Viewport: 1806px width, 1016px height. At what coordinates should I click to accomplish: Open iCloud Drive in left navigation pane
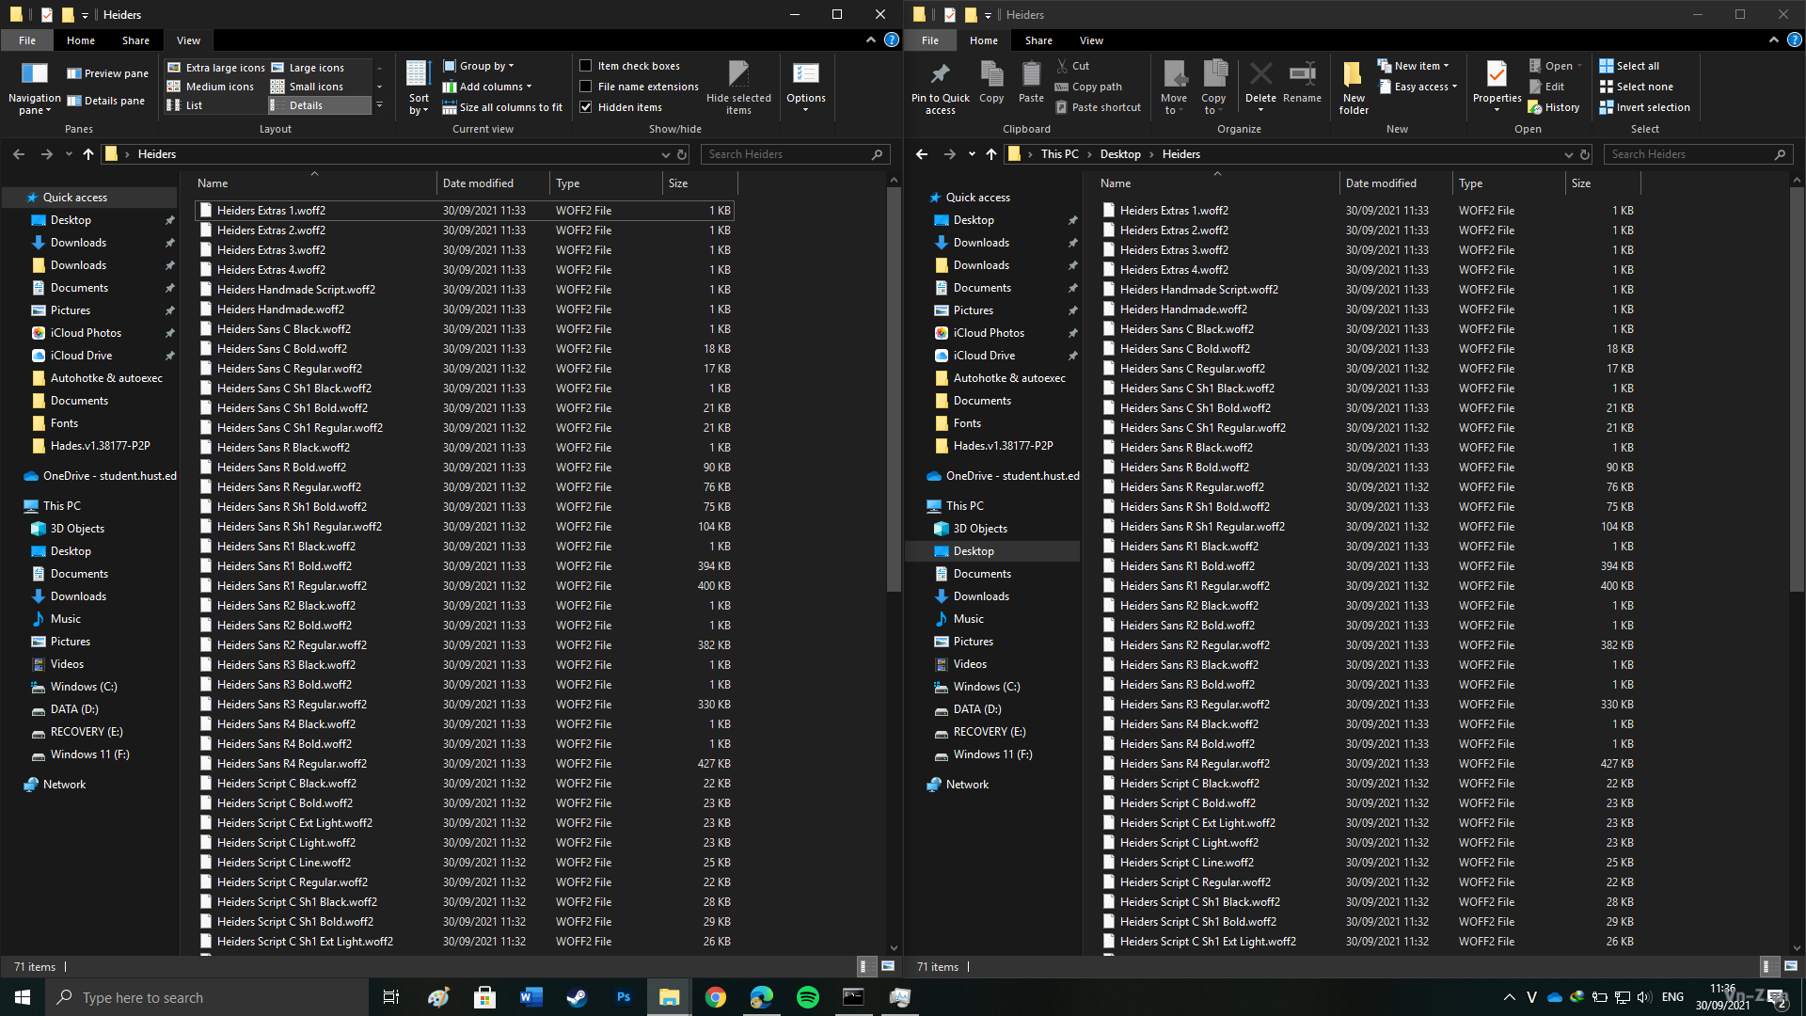pos(81,356)
